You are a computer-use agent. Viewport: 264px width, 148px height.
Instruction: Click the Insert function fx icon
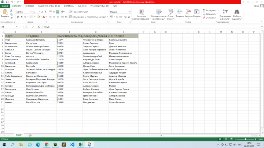click(39, 27)
